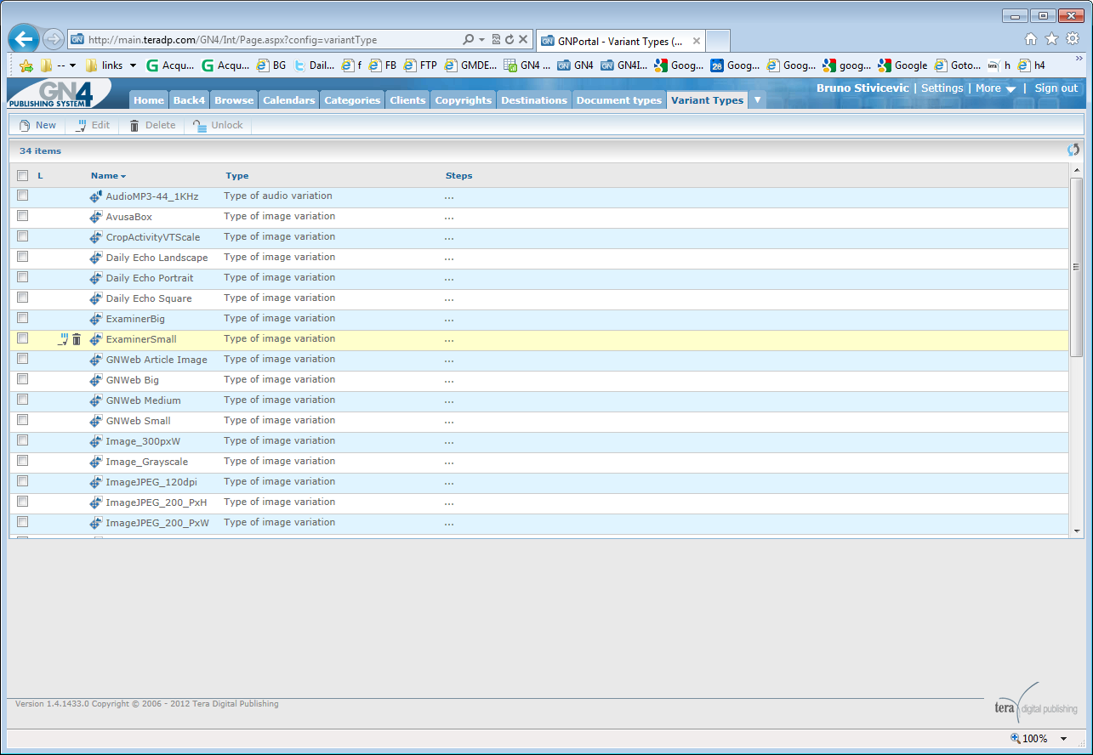Check the GNWeb Medium row checkbox

coord(23,400)
